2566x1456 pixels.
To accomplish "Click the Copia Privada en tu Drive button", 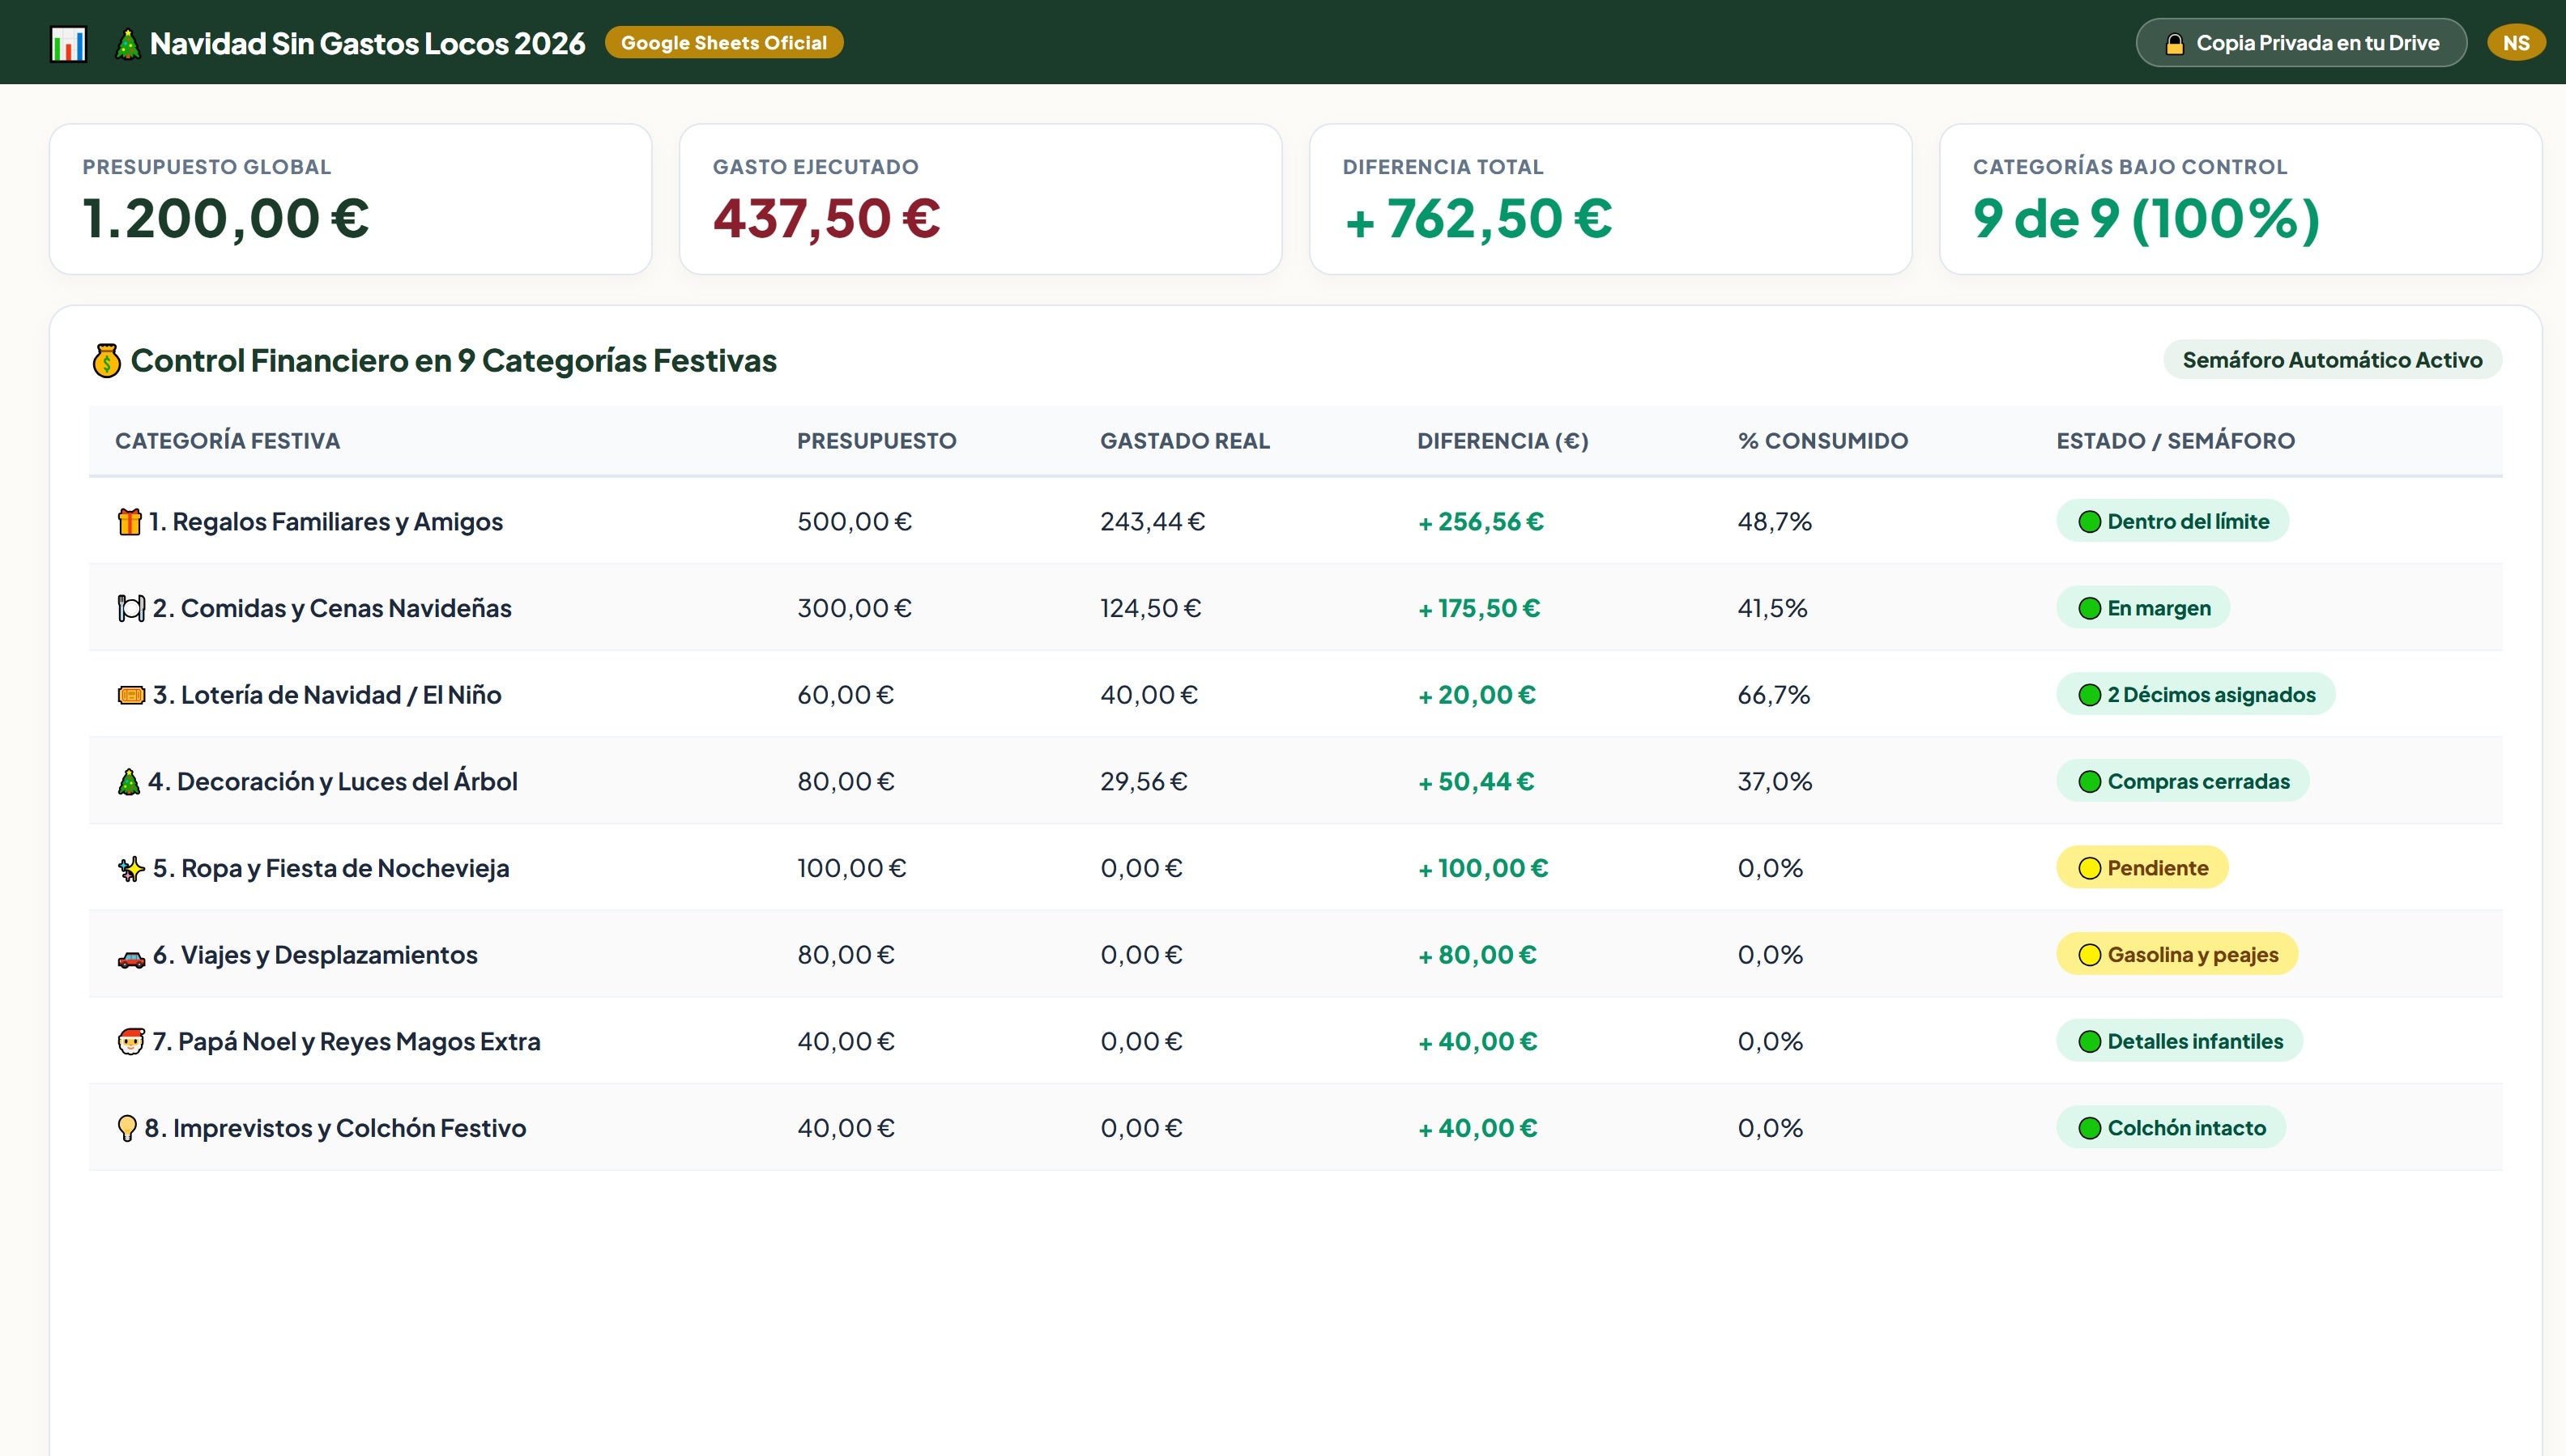I will click(x=2301, y=43).
